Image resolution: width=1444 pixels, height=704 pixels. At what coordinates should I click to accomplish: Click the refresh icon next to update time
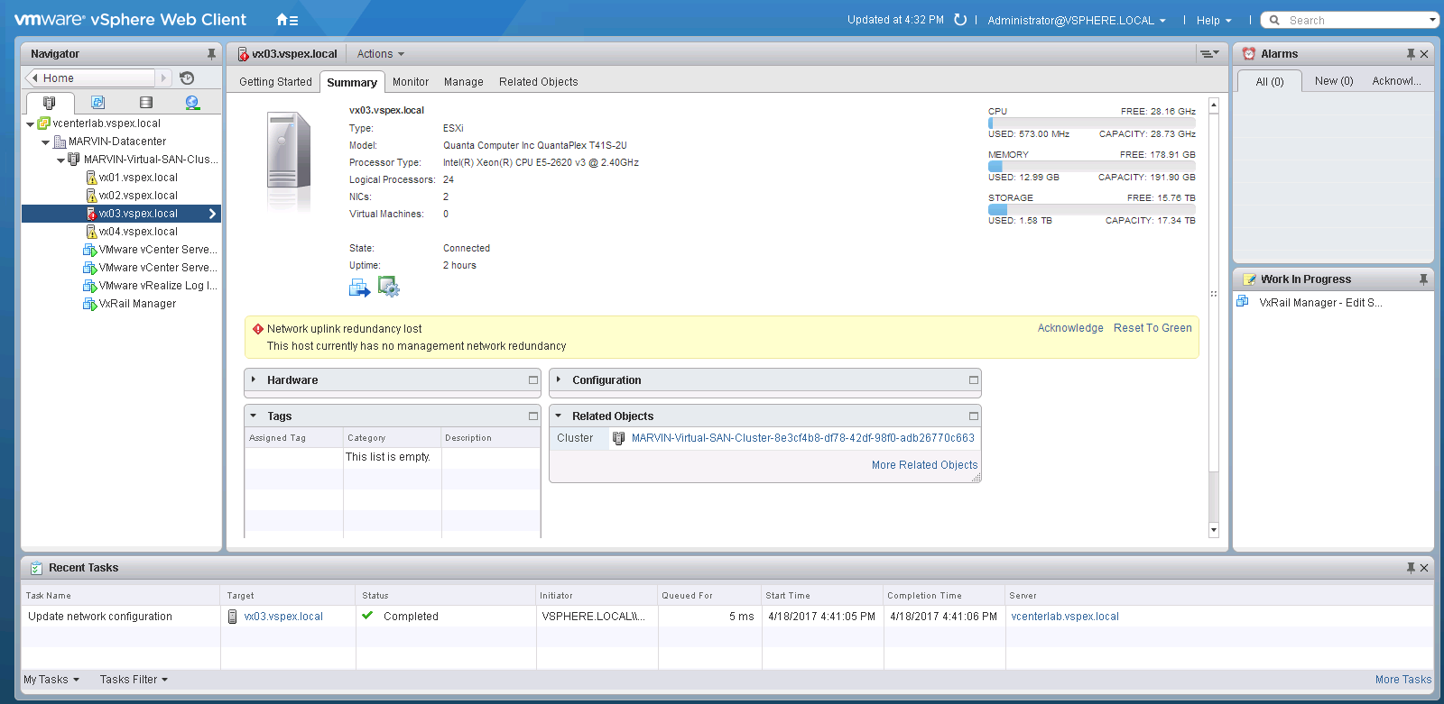coord(960,20)
